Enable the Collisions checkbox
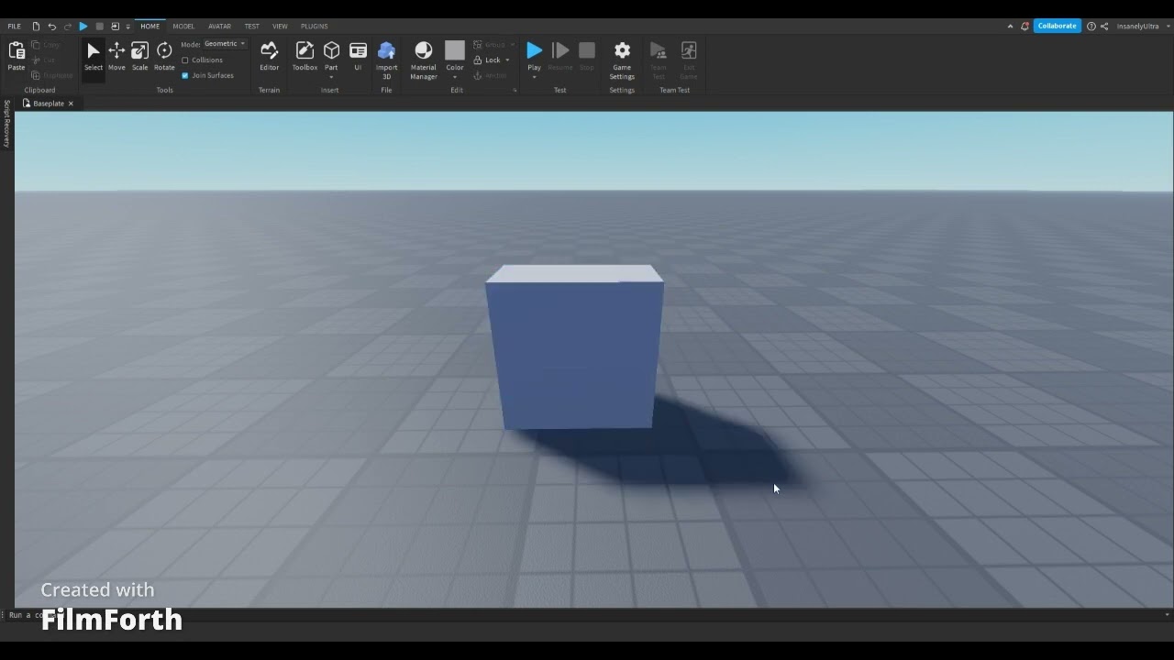The image size is (1174, 660). point(185,60)
